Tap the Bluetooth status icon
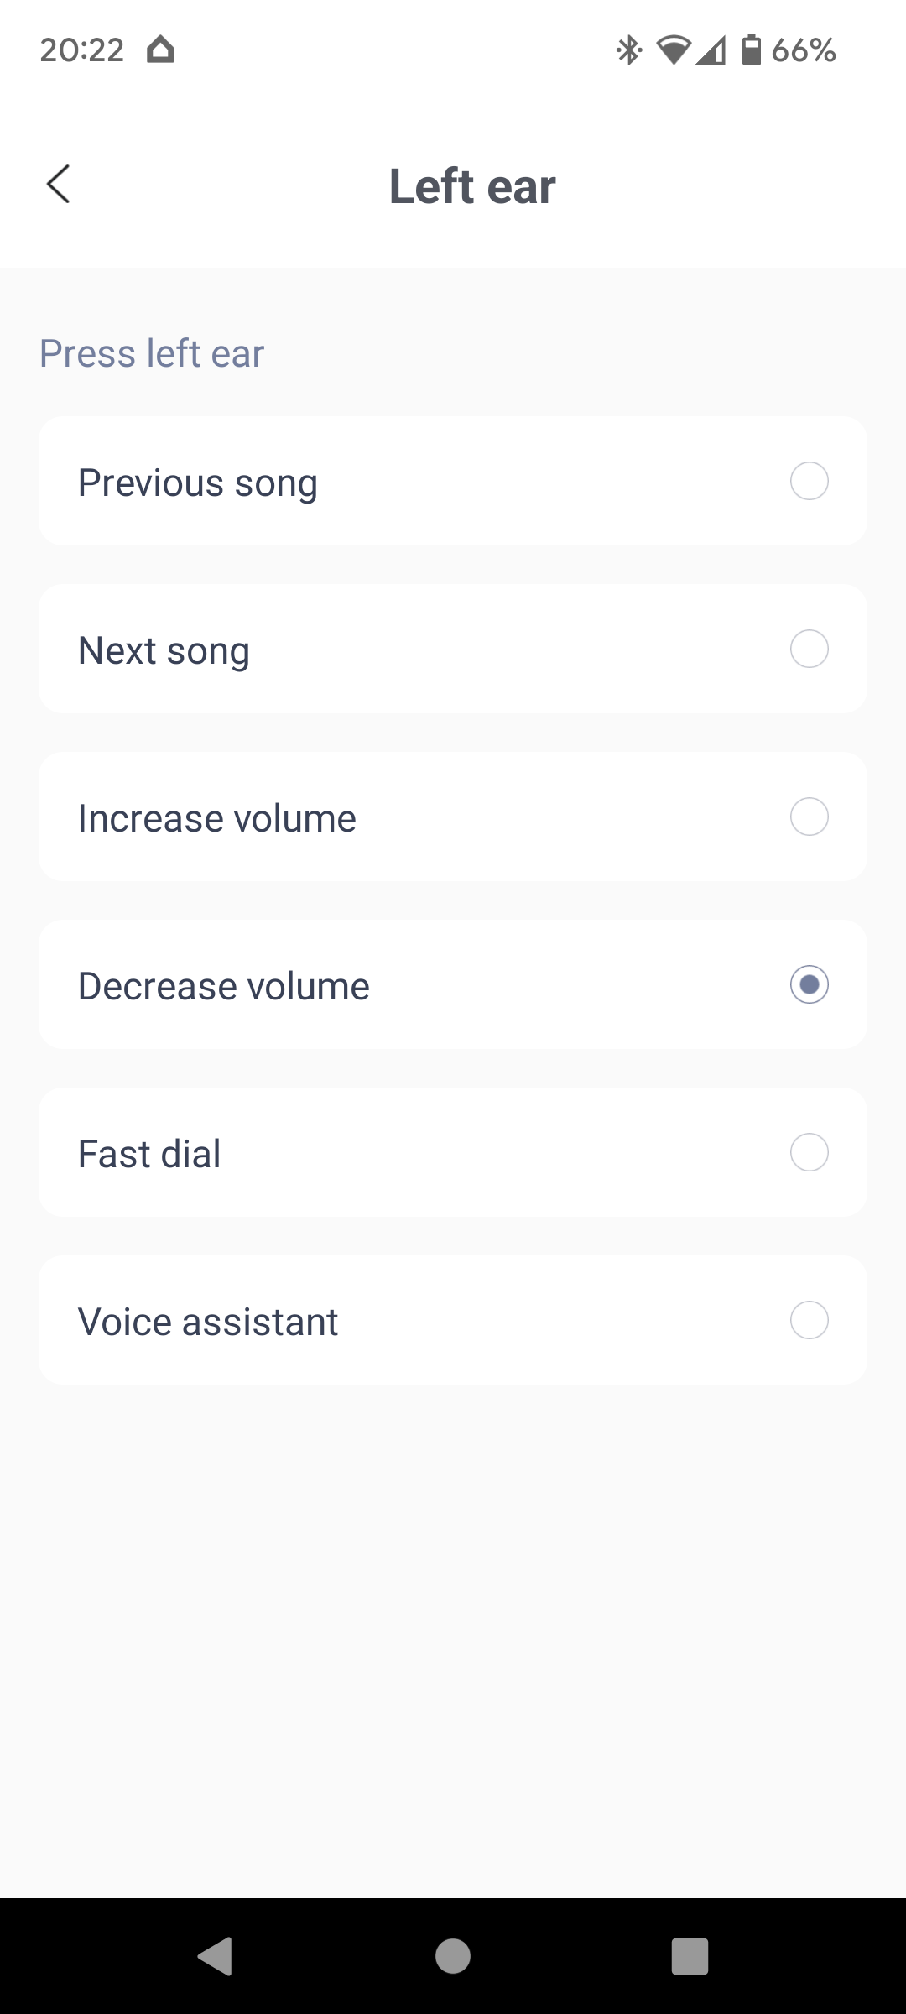 point(628,50)
